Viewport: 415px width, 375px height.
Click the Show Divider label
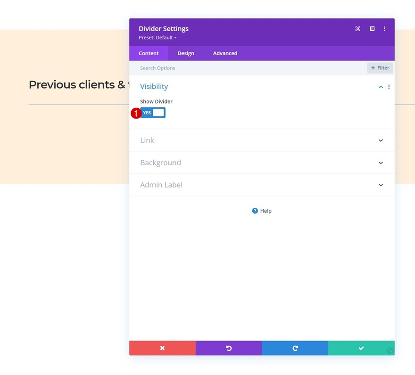point(156,102)
